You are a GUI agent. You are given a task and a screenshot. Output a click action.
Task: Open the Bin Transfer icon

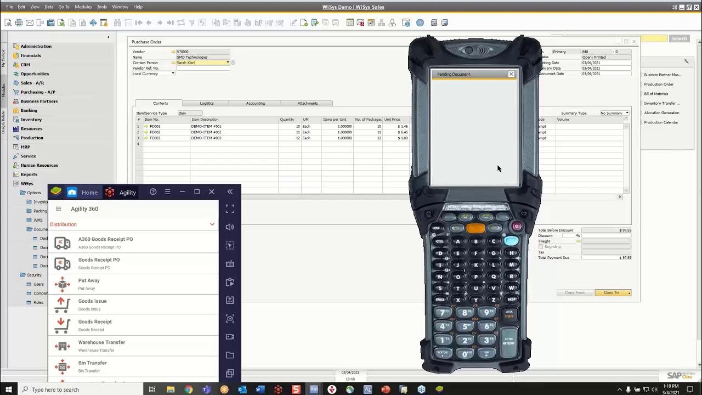coord(63,366)
